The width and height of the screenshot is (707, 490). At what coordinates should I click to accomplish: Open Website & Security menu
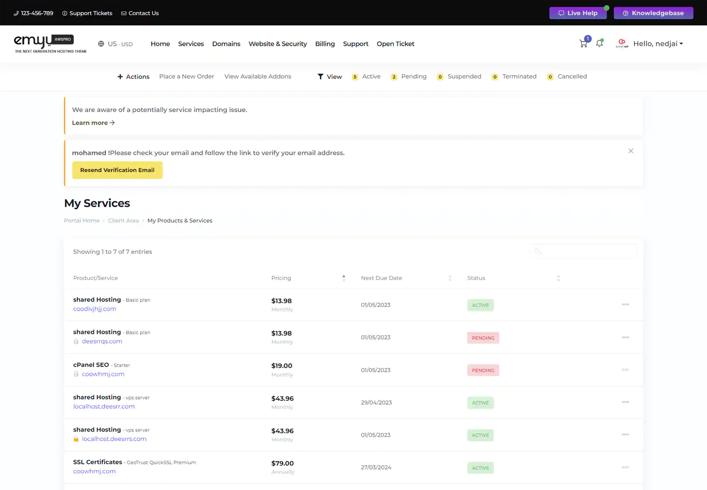point(278,44)
